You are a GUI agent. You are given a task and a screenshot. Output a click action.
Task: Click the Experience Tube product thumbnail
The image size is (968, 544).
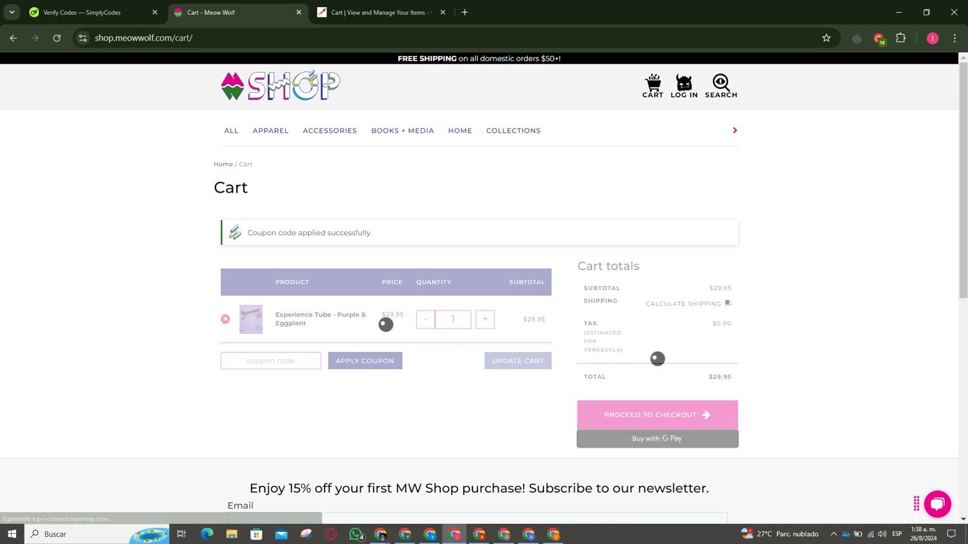251,319
